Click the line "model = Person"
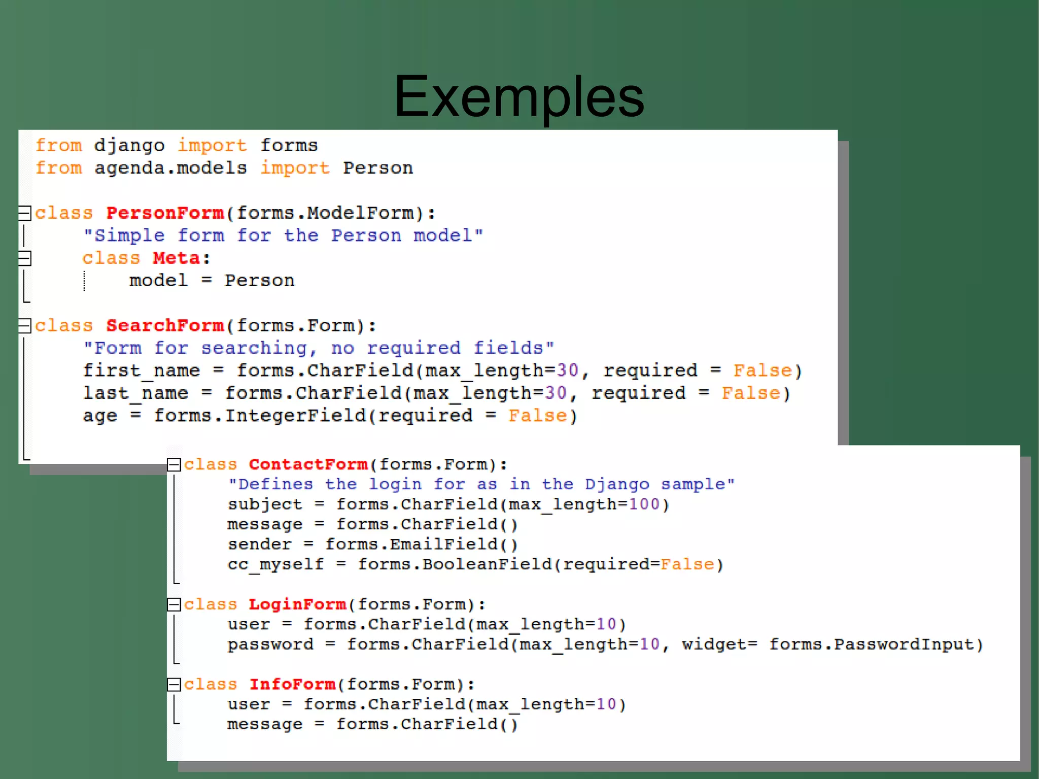The height and width of the screenshot is (779, 1039). [212, 281]
